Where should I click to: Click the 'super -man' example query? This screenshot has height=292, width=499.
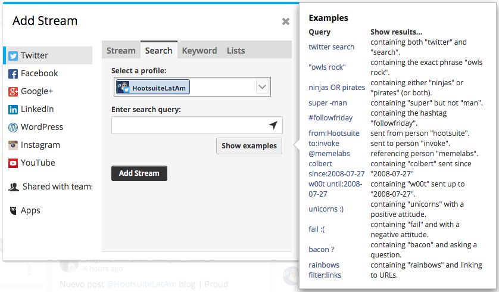tap(328, 103)
